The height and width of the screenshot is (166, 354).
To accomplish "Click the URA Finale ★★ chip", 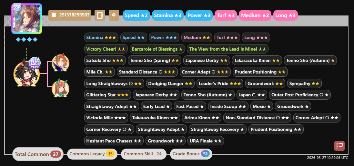I will [x=206, y=141].
